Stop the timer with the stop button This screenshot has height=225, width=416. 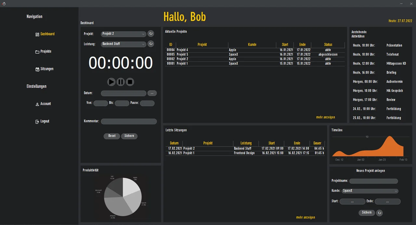(130, 82)
